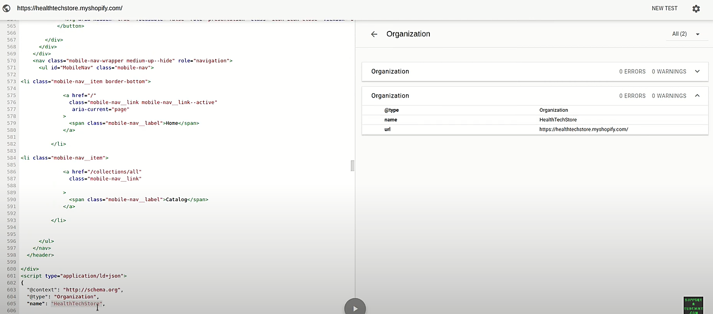
Task: Click the Organization value in @type row
Action: click(x=553, y=110)
